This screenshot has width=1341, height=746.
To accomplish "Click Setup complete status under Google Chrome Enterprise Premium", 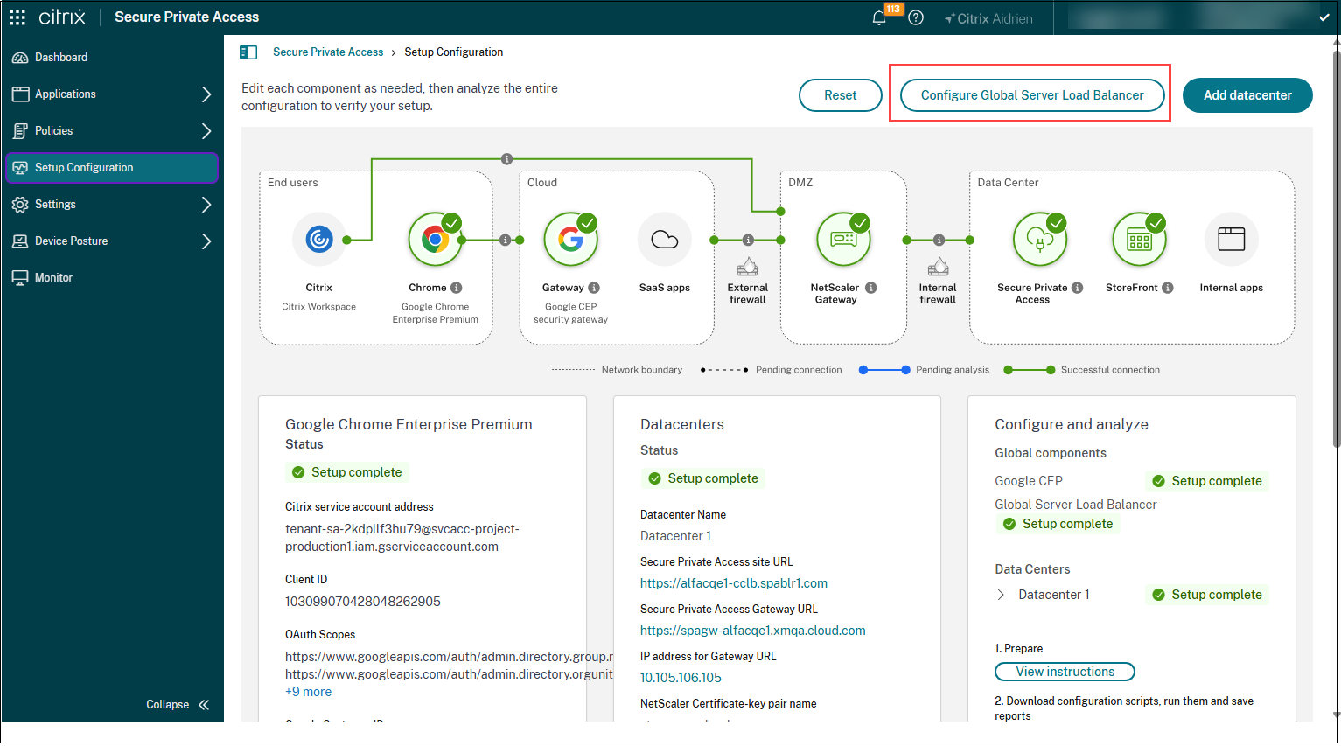I will click(x=347, y=472).
